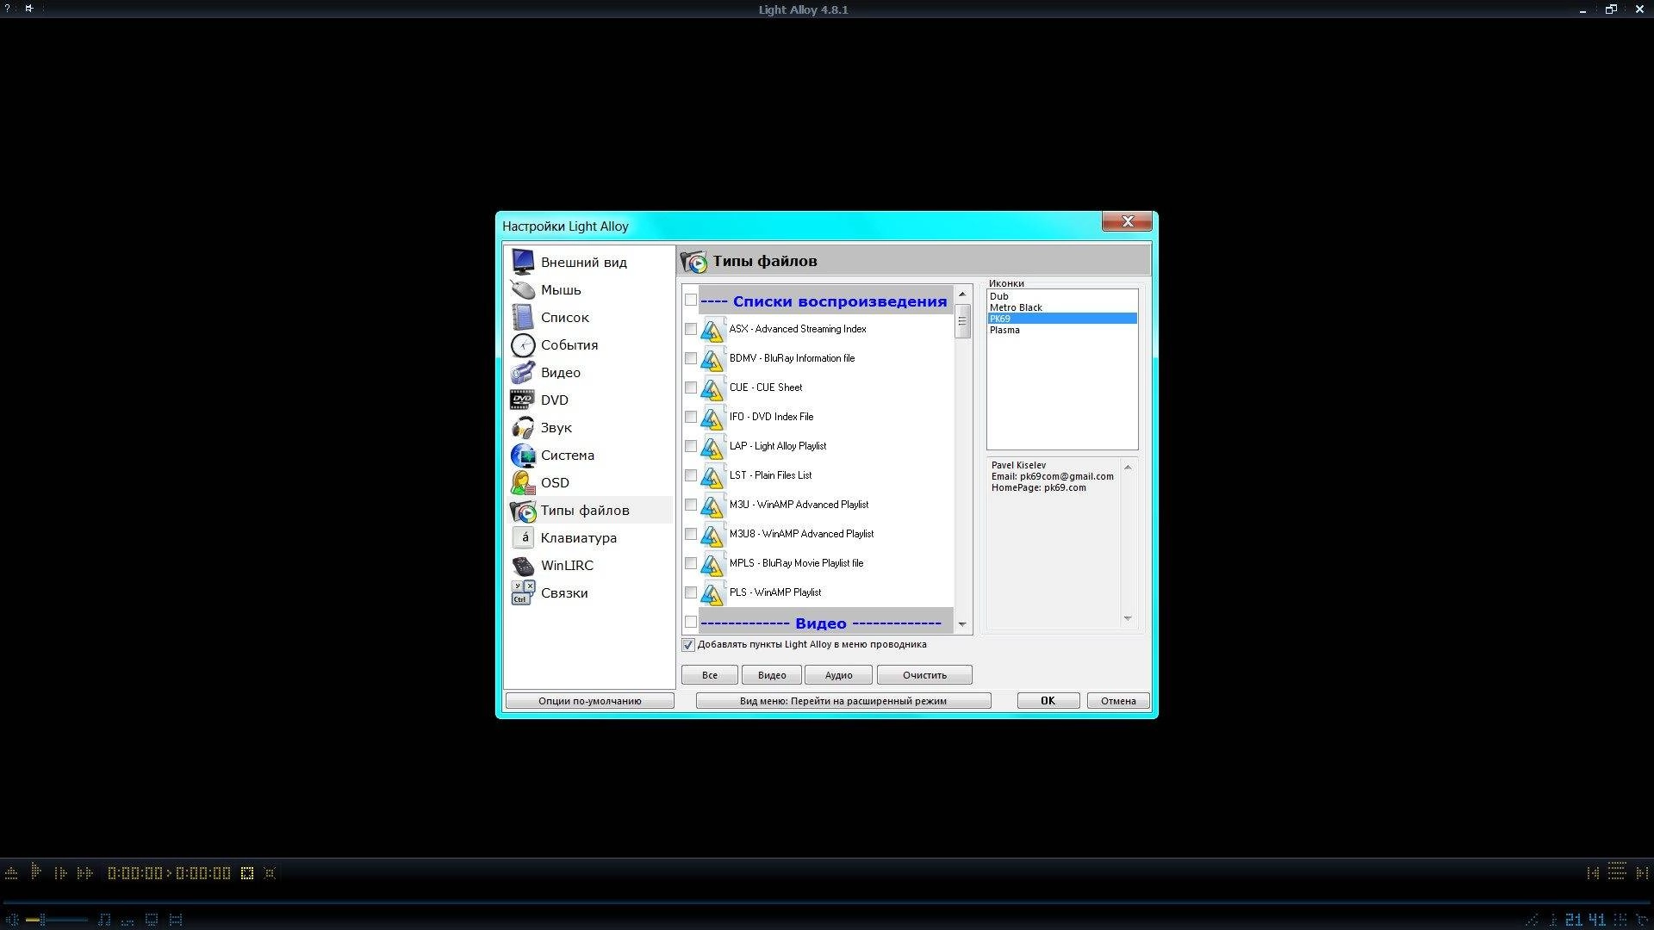
Task: Click the OSD person icon in sidebar
Action: [x=522, y=482]
